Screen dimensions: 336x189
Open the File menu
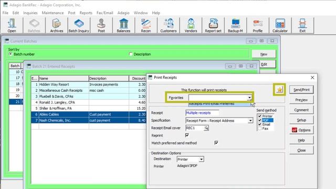pyautogui.click(x=5, y=13)
